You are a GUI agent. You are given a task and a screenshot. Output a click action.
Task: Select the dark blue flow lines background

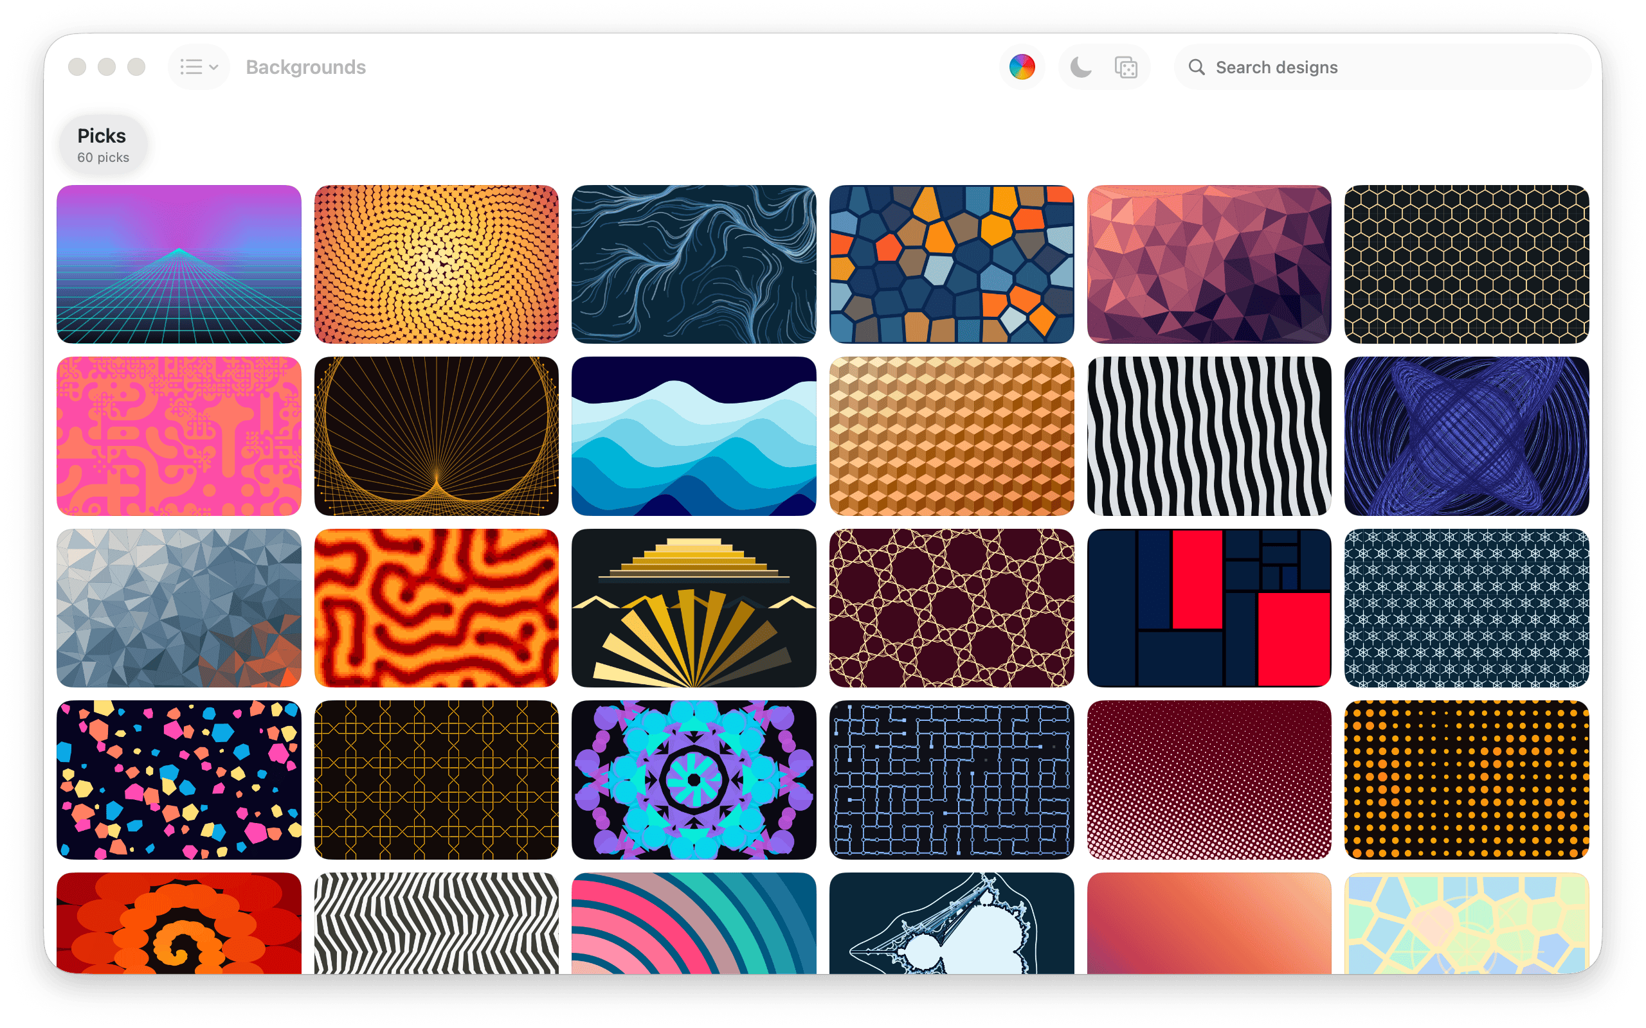click(x=694, y=264)
